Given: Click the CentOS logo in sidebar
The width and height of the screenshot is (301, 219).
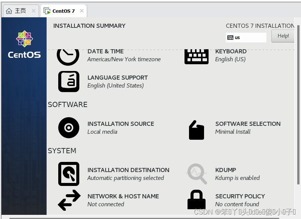Looking at the screenshot, I should tap(24, 45).
